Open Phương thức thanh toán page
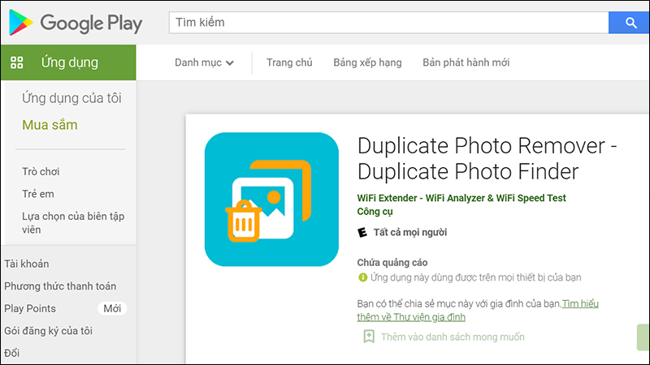 [60, 286]
